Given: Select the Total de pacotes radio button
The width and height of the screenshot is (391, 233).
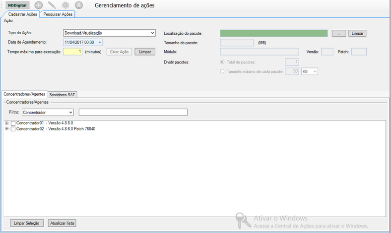Looking at the screenshot, I should coord(222,62).
